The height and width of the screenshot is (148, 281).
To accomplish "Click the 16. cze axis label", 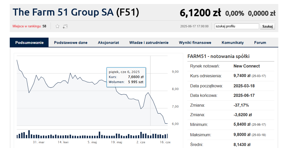I will coord(165,142).
